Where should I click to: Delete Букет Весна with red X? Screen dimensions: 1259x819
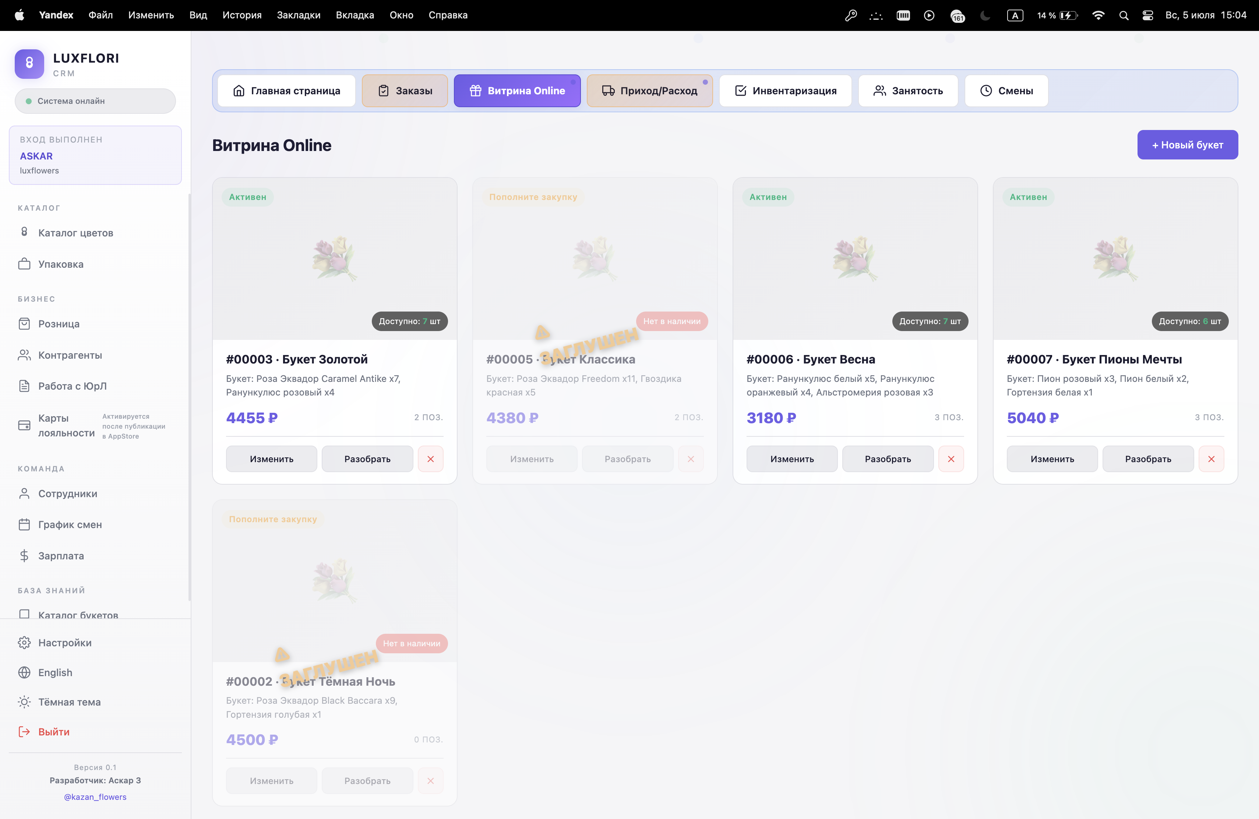click(951, 459)
